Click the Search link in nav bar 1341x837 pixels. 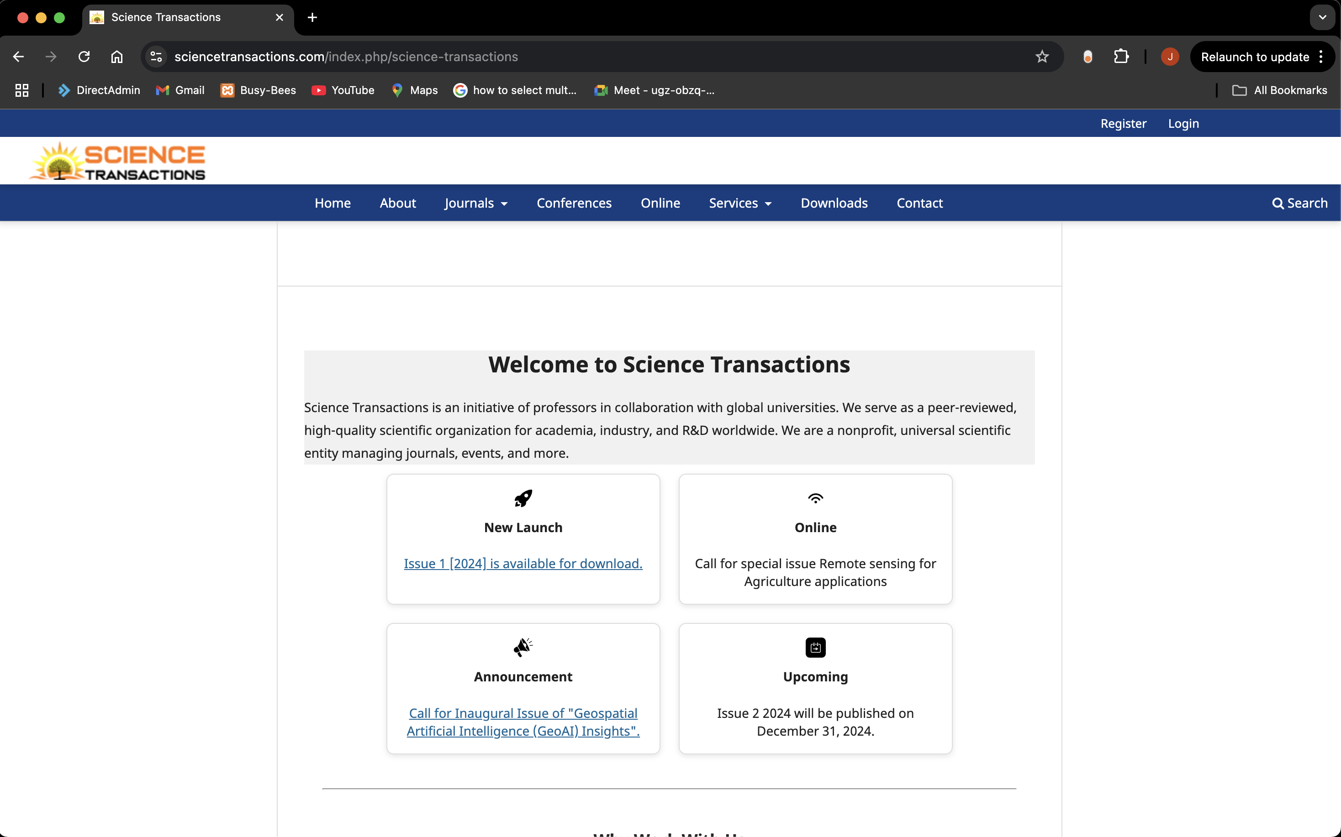tap(1299, 203)
